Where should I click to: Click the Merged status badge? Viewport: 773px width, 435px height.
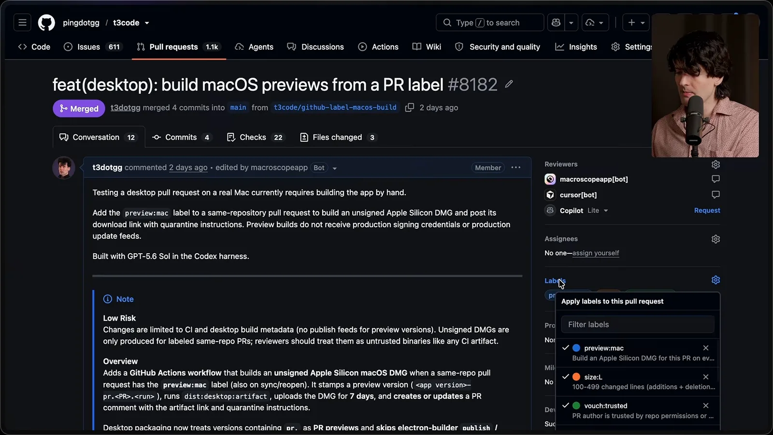click(x=79, y=108)
